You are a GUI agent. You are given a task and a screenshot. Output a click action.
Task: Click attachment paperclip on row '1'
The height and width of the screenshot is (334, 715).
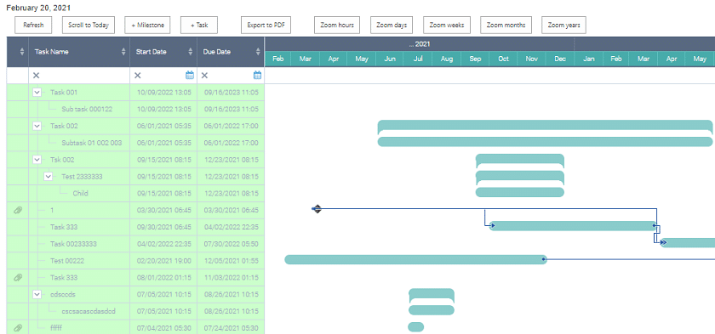[x=18, y=210]
